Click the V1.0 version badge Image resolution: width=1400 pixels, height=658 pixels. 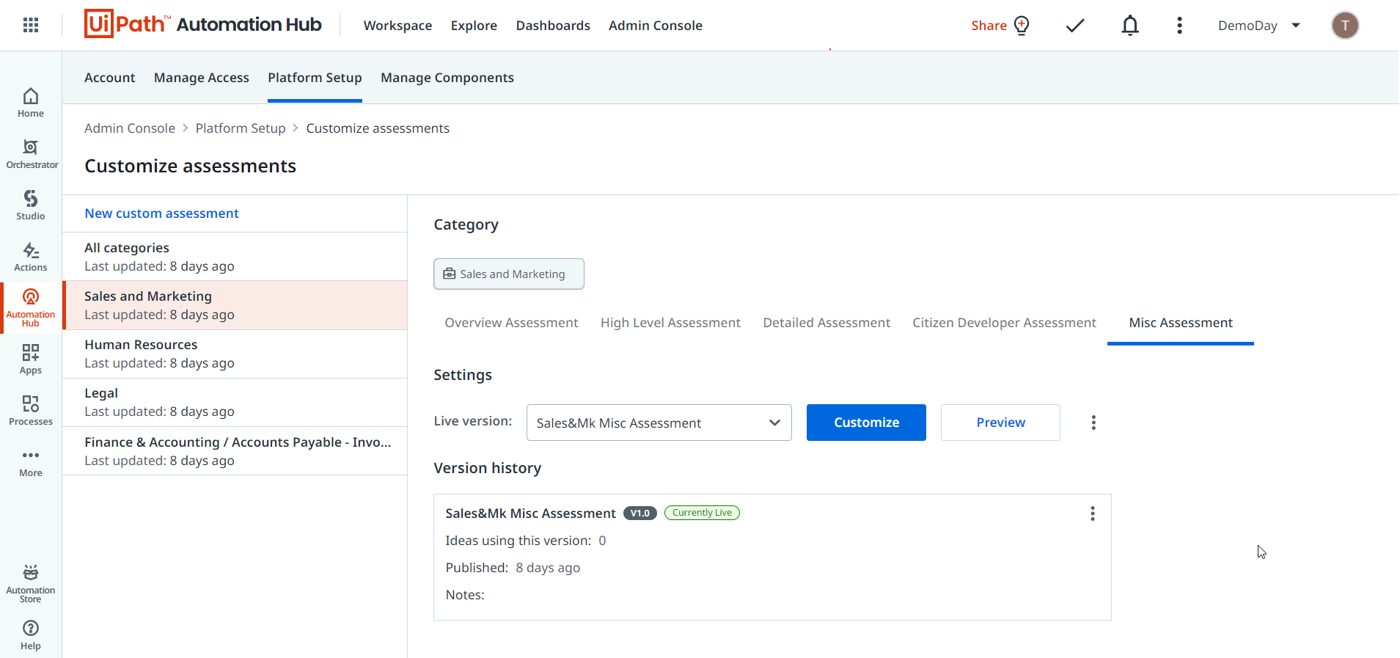tap(640, 513)
